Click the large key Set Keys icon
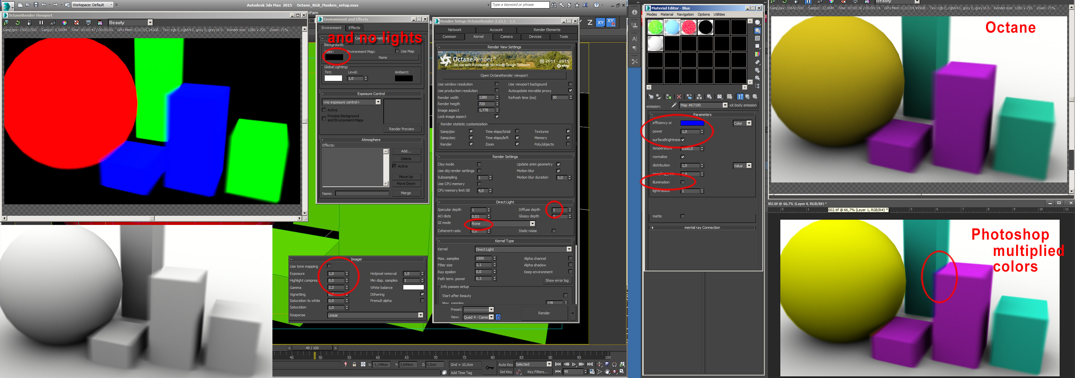1075x378 pixels. click(x=490, y=368)
